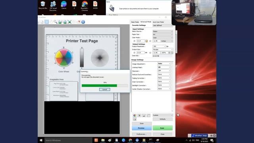Click the webcam video thumbnail overlay

194,13
